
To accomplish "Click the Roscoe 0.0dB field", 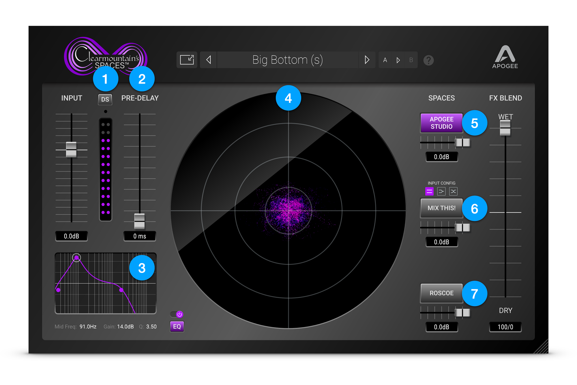I will tap(442, 327).
